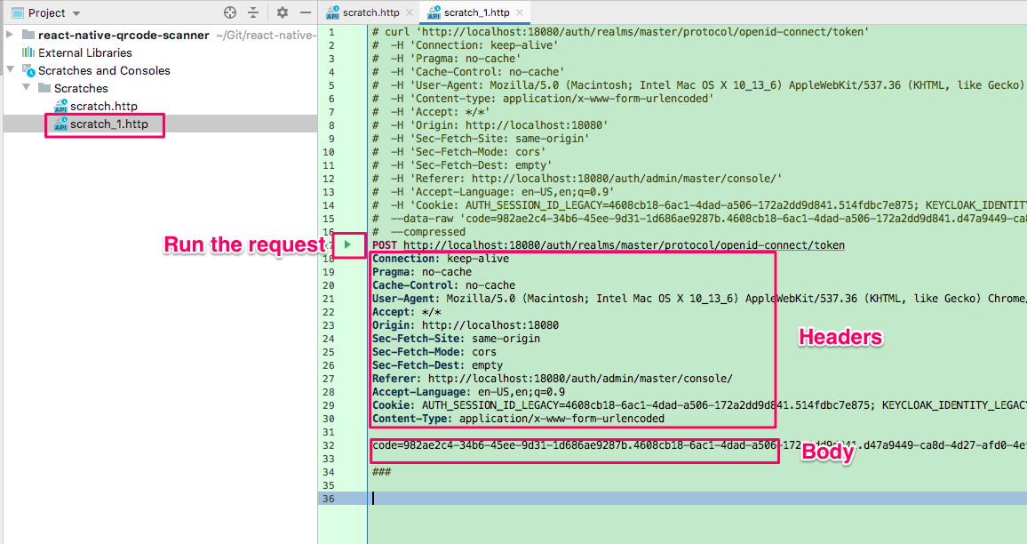Expand the react-native-qrcode-scanner folder
This screenshot has width=1027, height=544.
pyautogui.click(x=10, y=34)
